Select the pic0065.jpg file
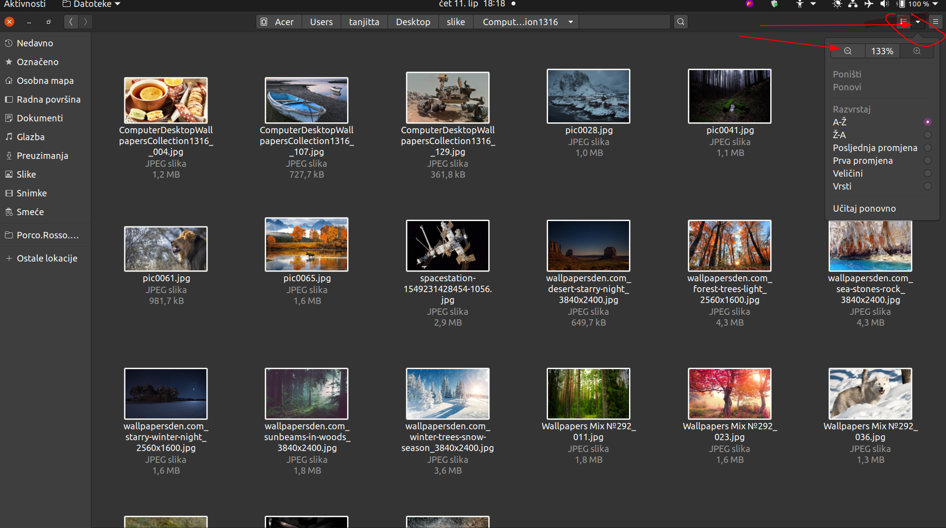The image size is (946, 528). coord(307,244)
